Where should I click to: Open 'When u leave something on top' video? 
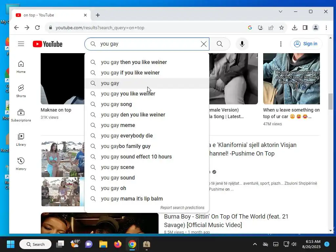click(291, 113)
